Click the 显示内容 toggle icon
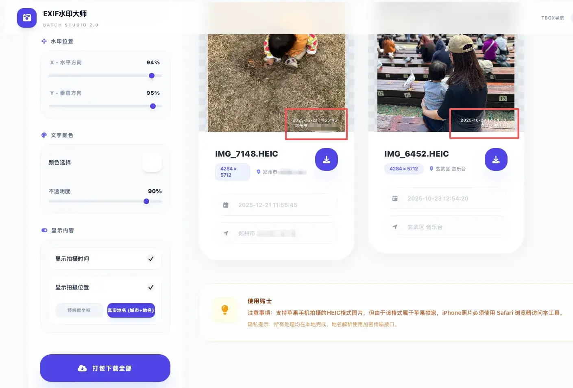The image size is (573, 388). tap(44, 230)
